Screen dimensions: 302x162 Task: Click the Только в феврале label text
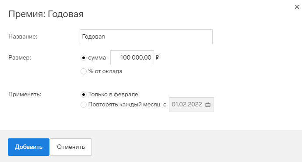tap(113, 95)
